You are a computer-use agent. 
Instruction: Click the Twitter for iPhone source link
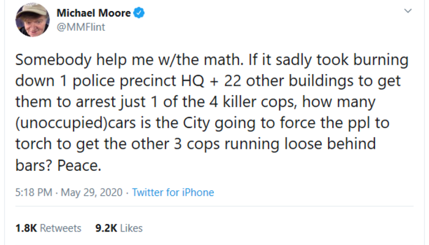tap(173, 192)
